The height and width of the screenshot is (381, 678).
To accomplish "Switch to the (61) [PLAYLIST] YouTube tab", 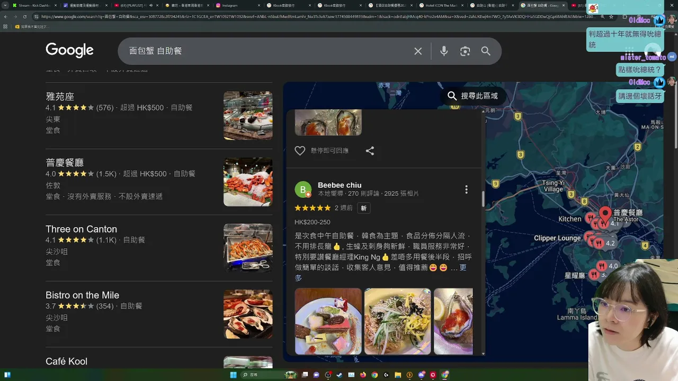I will (x=136, y=5).
